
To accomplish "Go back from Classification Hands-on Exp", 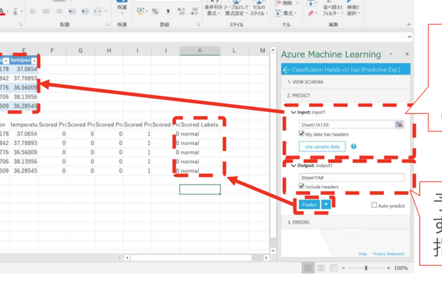I will click(286, 70).
